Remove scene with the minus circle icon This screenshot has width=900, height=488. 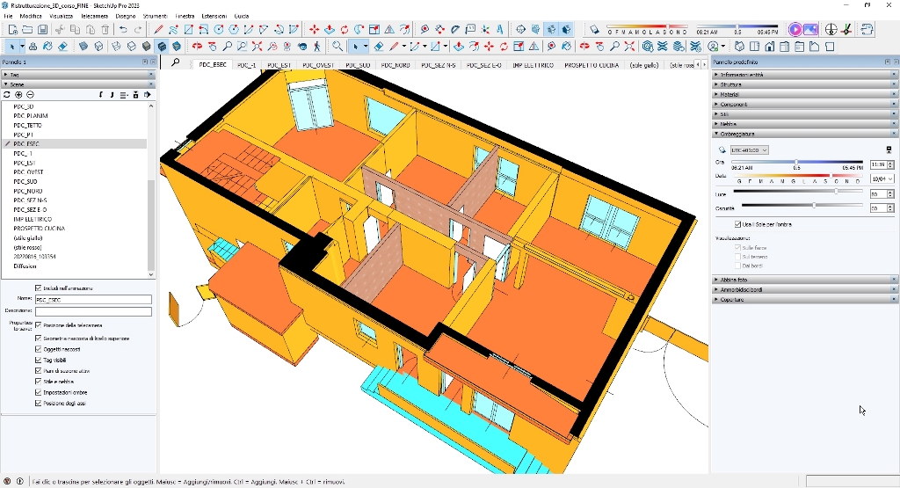(x=30, y=95)
